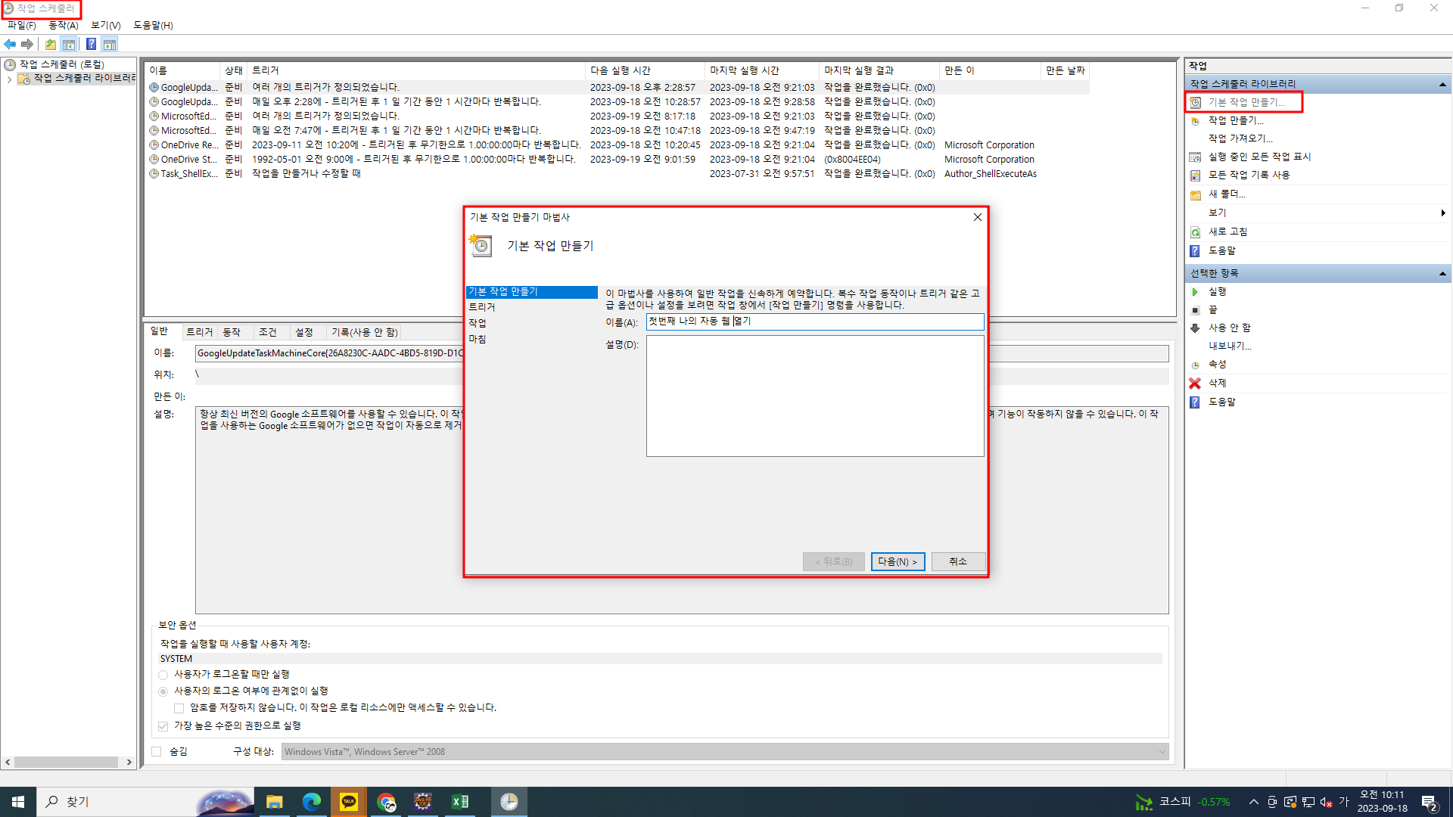Click the back arrow toolbar icon

click(x=10, y=44)
